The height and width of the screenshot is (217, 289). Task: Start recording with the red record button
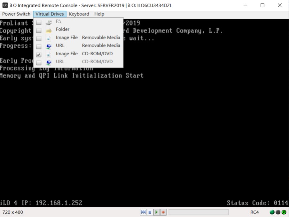[x=163, y=212]
